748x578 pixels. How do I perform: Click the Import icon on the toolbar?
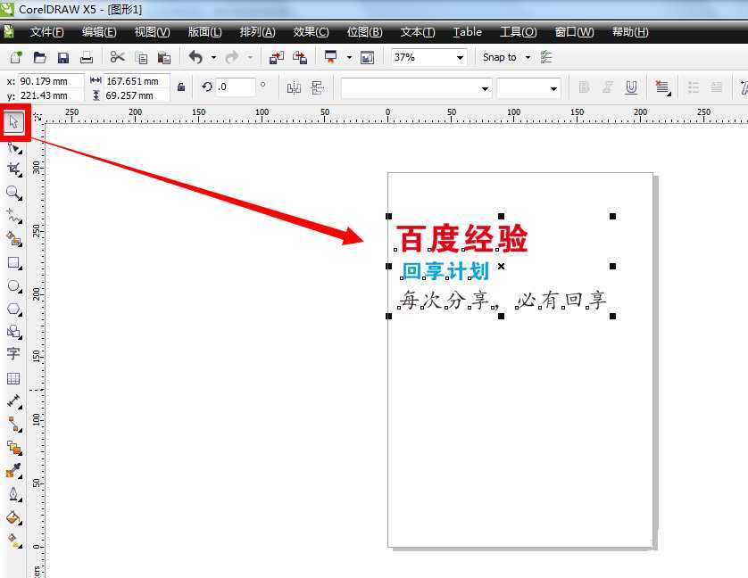click(x=275, y=57)
